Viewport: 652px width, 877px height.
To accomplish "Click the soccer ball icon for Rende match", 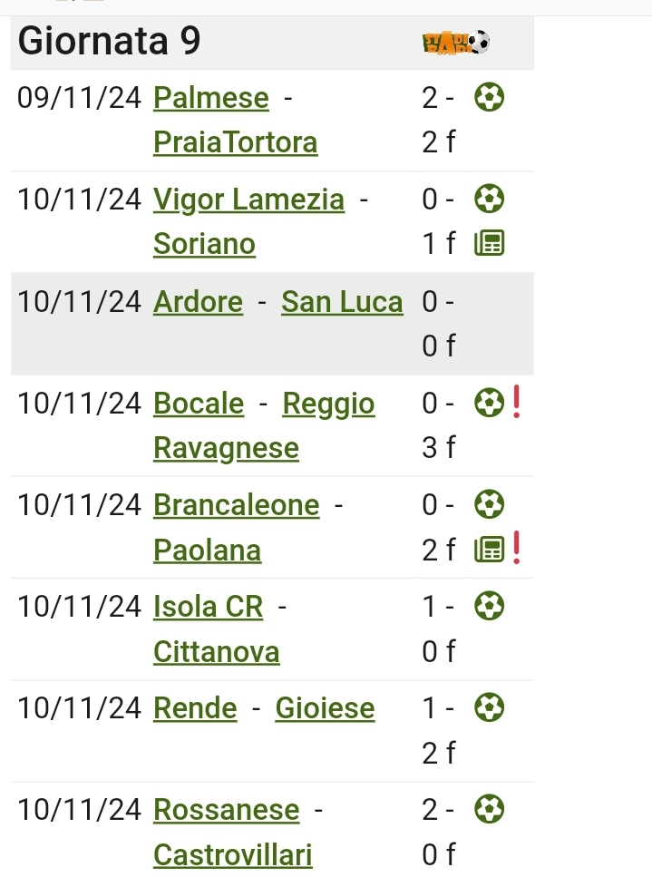I will (x=490, y=707).
